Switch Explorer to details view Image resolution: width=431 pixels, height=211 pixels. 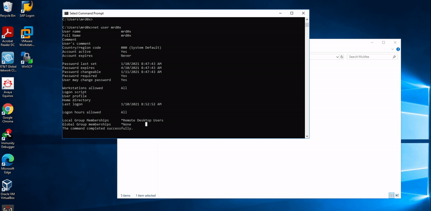[391, 195]
